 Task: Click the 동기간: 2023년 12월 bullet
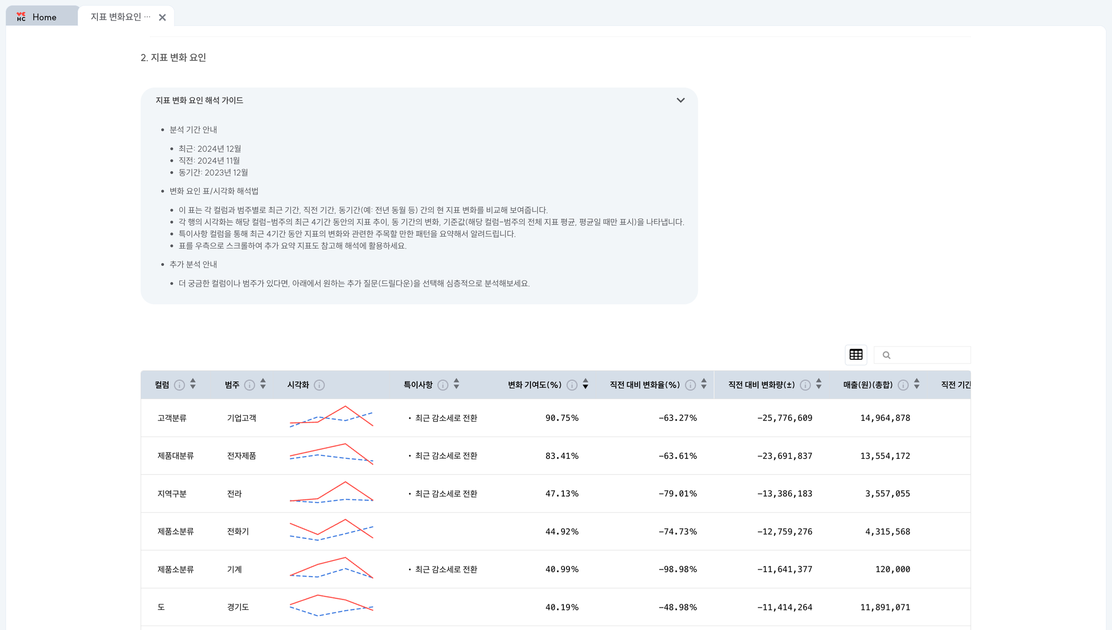pos(213,173)
